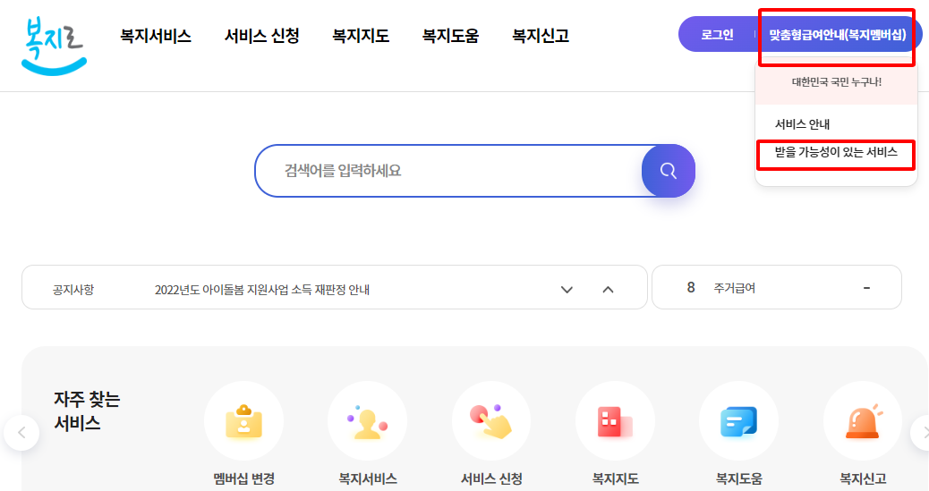Open the 복지도움 blue chat icon
The height and width of the screenshot is (491, 929).
tap(739, 420)
